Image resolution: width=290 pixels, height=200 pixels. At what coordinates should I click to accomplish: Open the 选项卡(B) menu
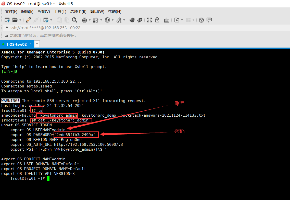[78, 12]
